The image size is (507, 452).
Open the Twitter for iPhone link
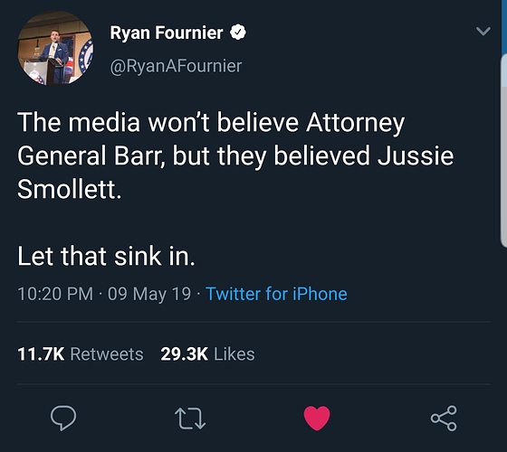(x=276, y=294)
